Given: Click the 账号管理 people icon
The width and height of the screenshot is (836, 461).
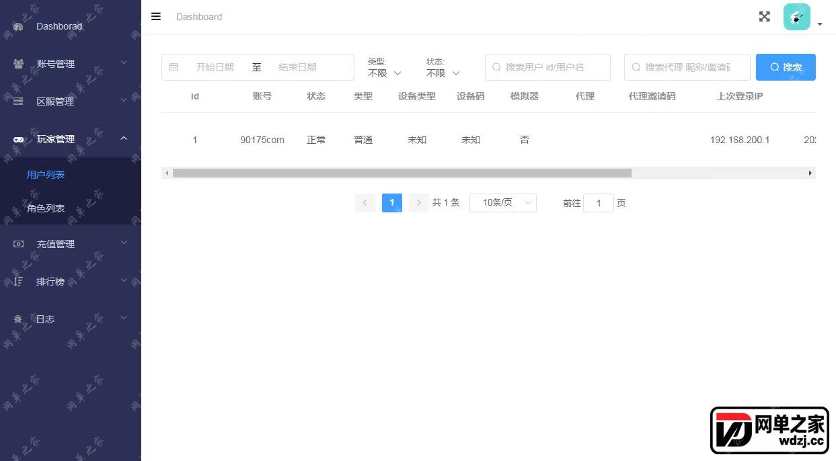Looking at the screenshot, I should (x=18, y=64).
